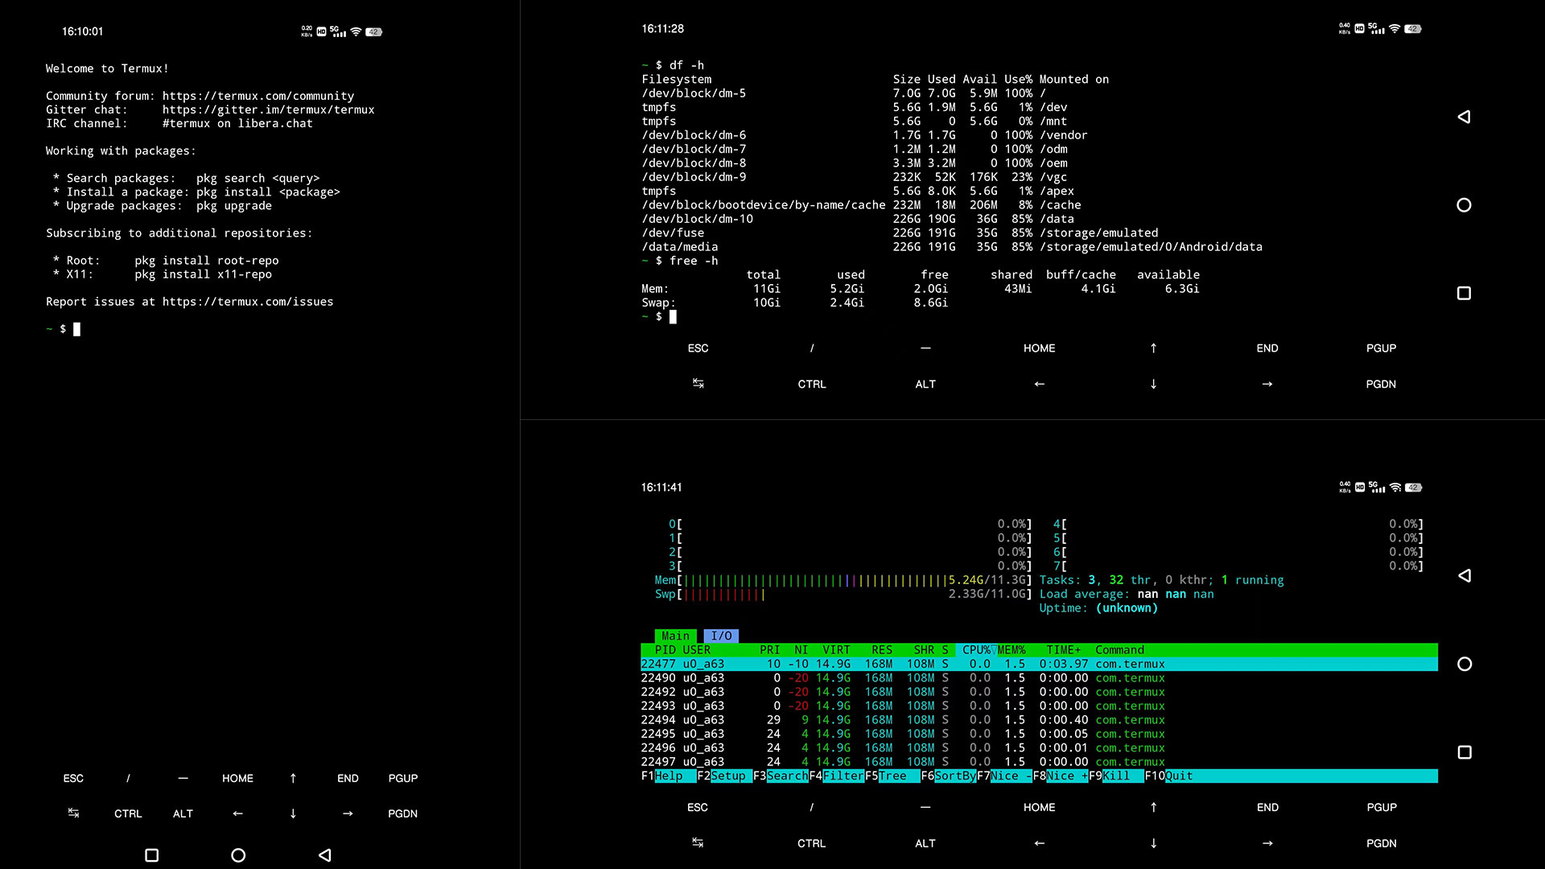This screenshot has height=869, width=1545.
Task: Tap back triangle in top-right df panel
Action: [x=1464, y=117]
